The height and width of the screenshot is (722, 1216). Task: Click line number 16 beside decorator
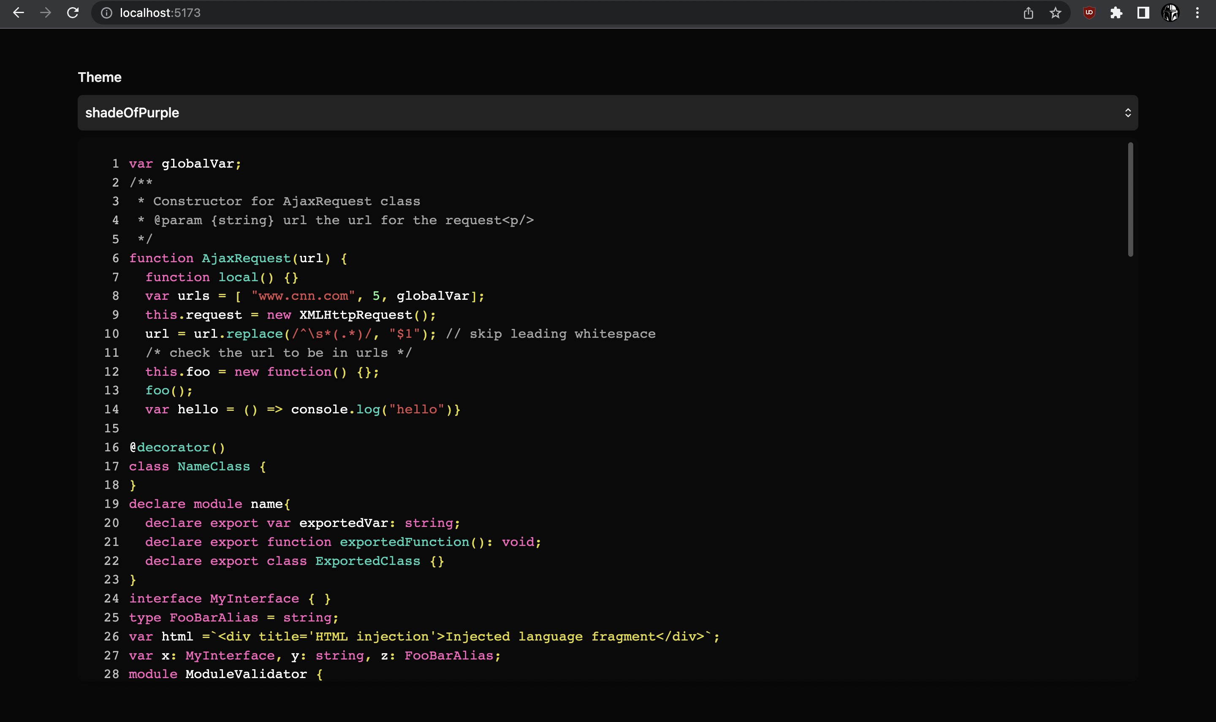pos(112,447)
